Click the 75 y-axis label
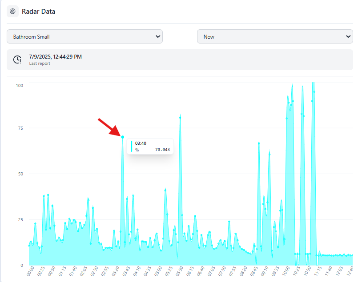Screen dimensions: 358x282 click(20, 128)
